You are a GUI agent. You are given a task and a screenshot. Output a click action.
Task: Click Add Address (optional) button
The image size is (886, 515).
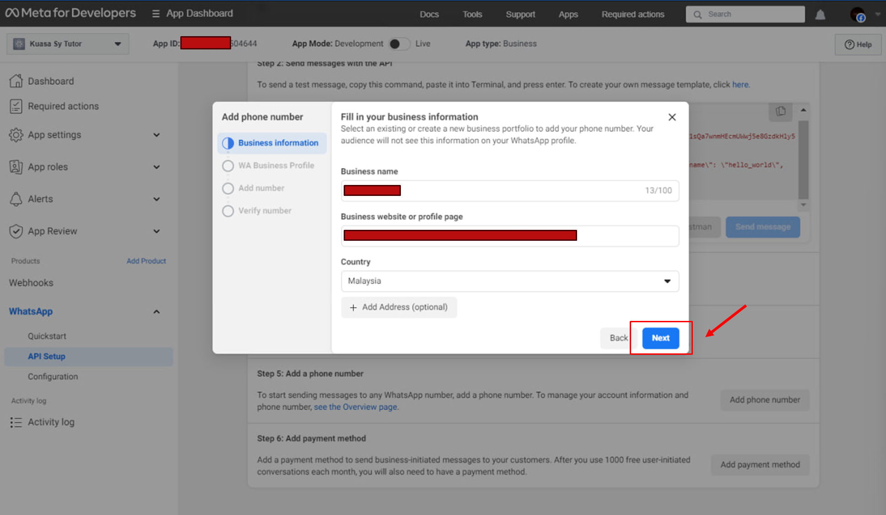[399, 307]
